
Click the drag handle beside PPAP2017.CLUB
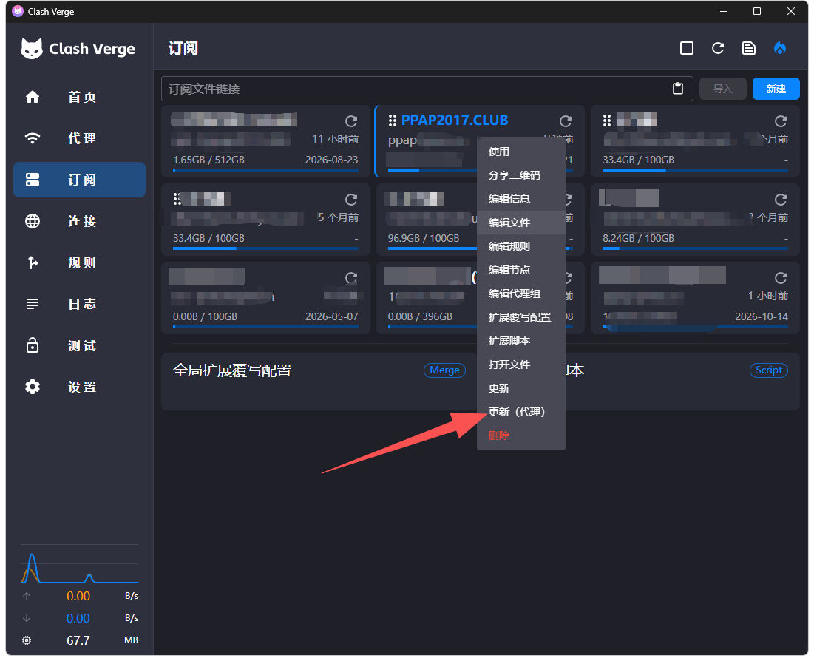point(393,121)
